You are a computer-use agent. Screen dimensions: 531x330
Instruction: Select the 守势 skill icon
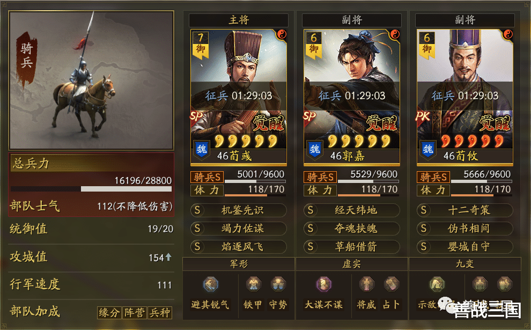(278, 284)
